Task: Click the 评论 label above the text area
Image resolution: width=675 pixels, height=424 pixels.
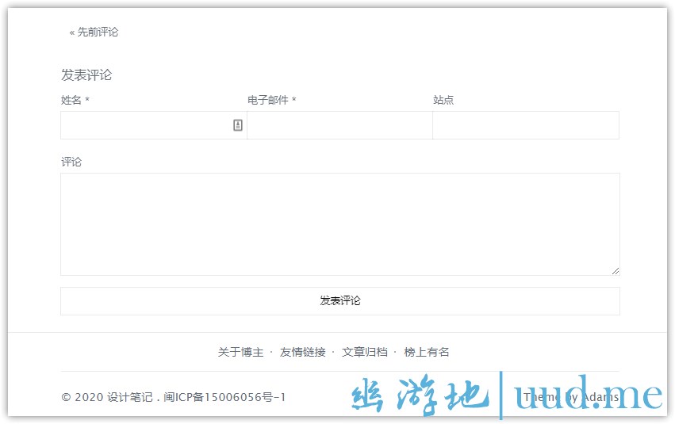Action: pos(71,162)
